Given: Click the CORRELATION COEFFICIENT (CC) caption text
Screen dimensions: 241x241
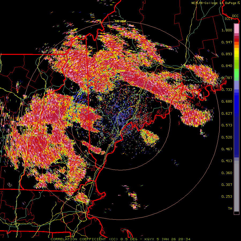Looking at the screenshot, I should click(x=84, y=239).
